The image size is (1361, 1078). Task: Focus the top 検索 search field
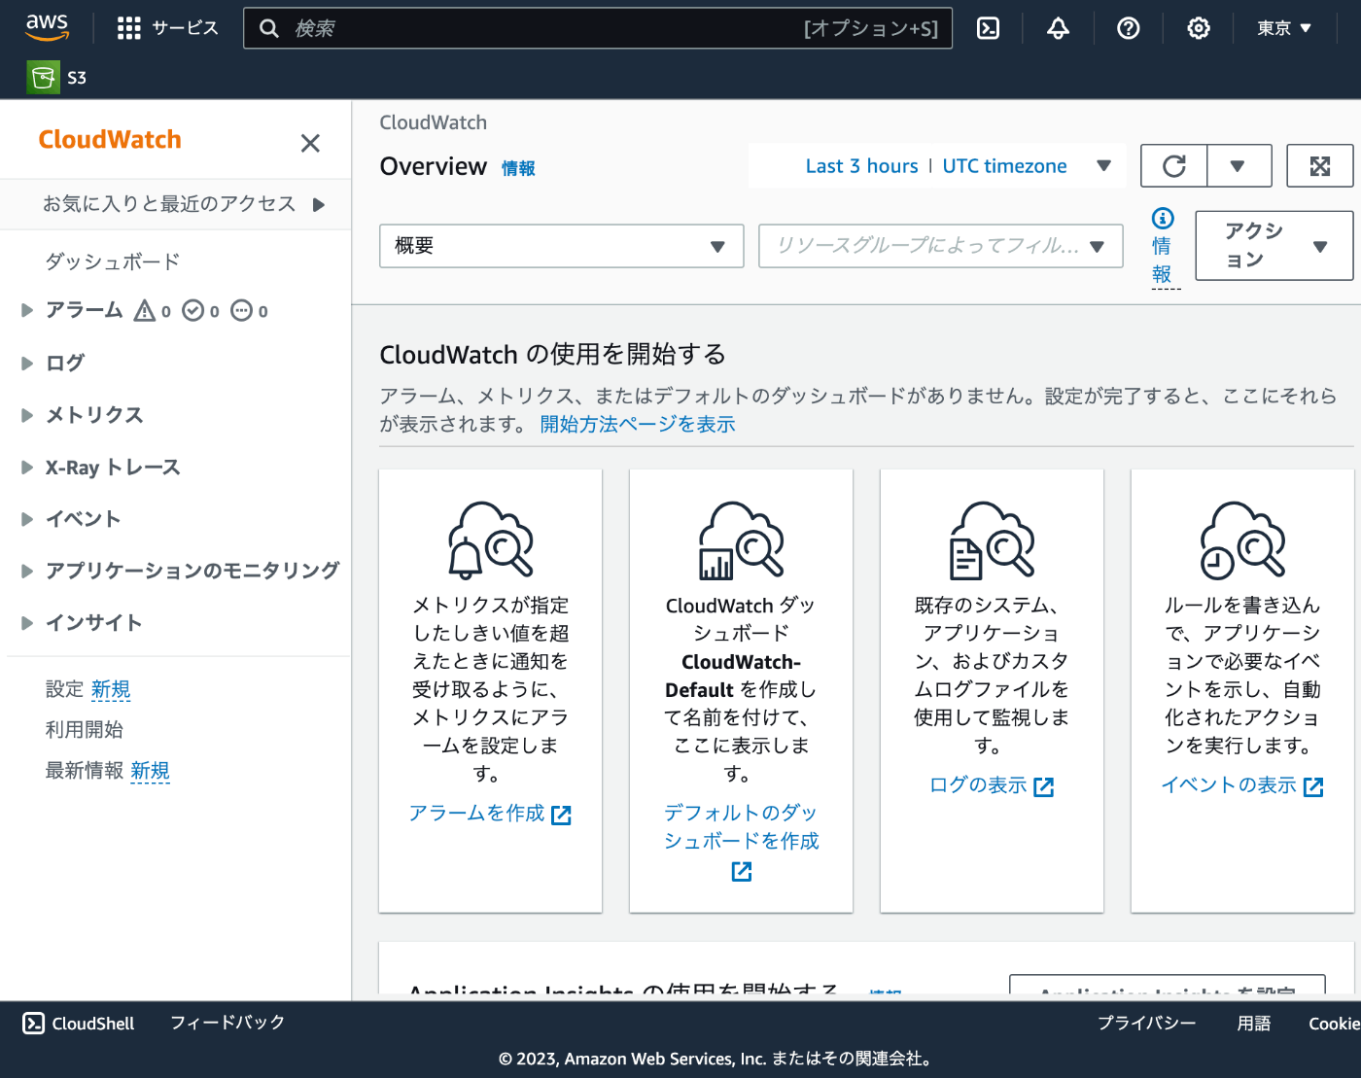pyautogui.click(x=598, y=28)
